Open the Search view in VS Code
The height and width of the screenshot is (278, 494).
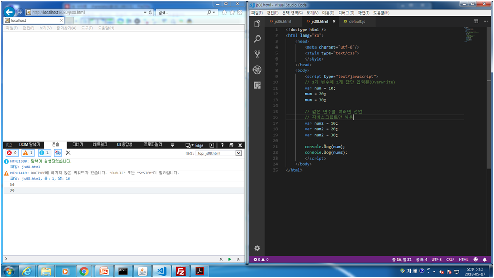257,39
